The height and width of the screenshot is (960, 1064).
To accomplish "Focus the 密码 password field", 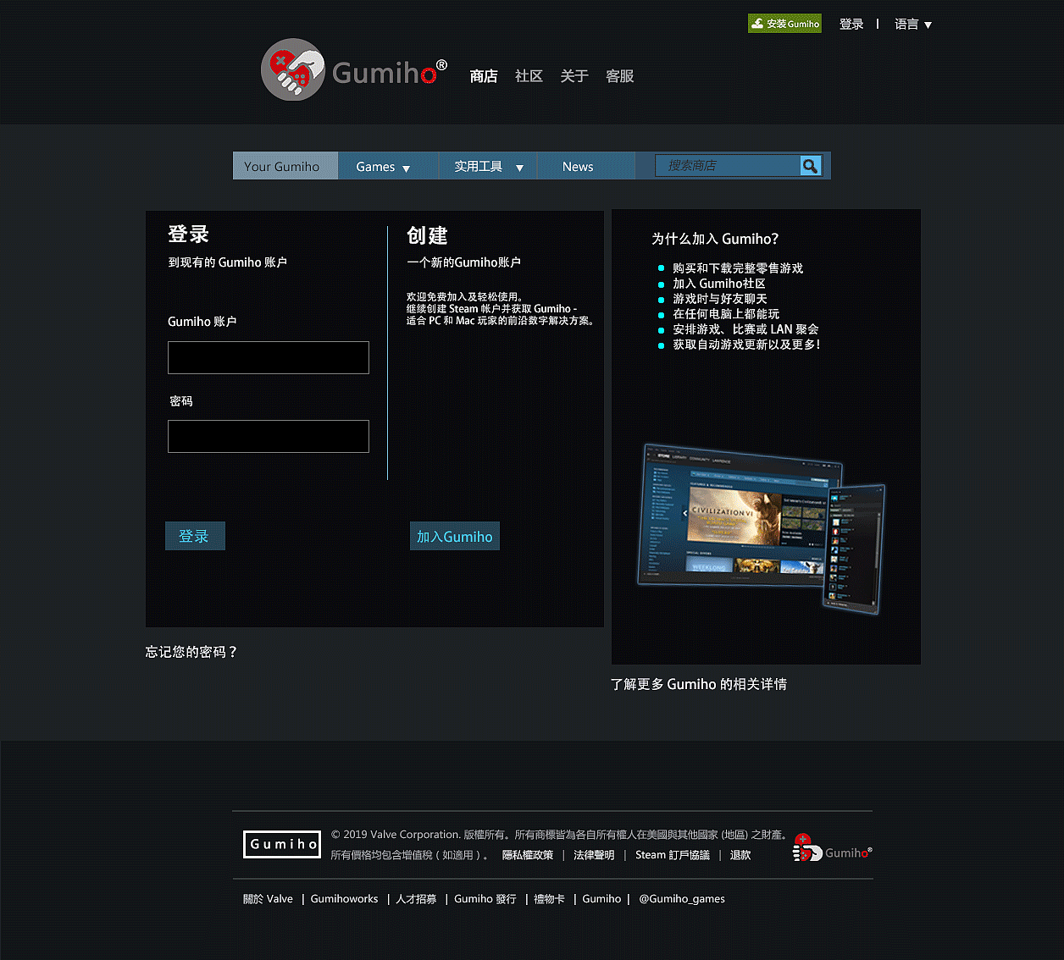I will pos(269,437).
